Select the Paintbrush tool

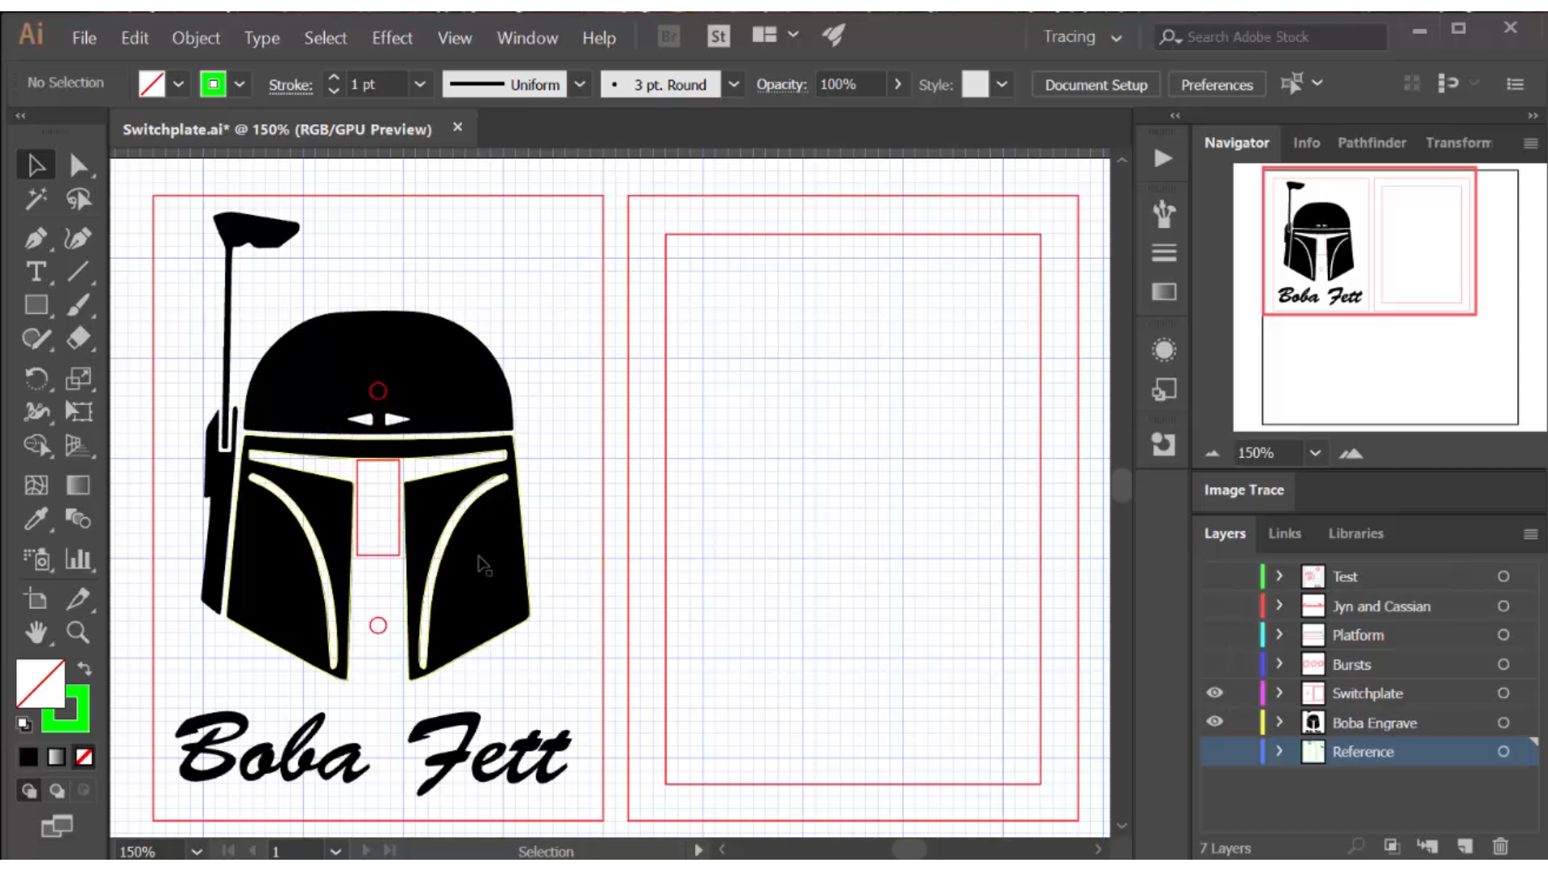tap(78, 305)
